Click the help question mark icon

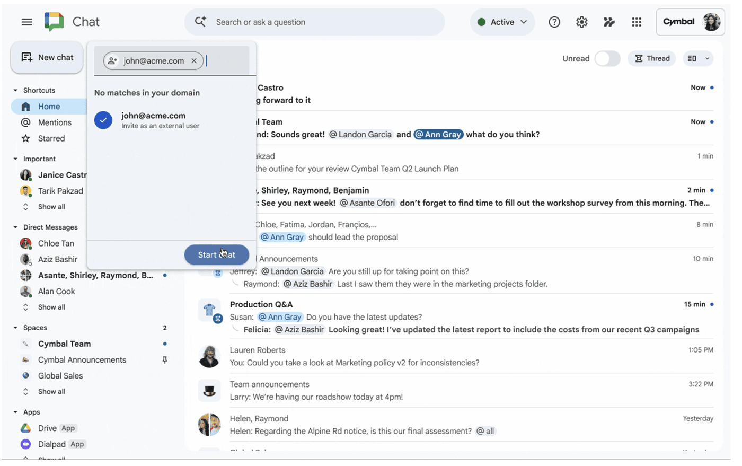click(554, 22)
